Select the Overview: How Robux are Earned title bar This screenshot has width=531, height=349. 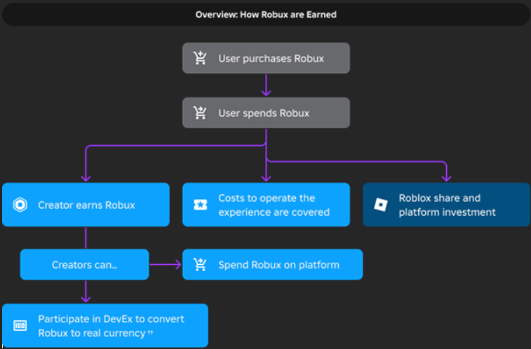click(x=265, y=14)
